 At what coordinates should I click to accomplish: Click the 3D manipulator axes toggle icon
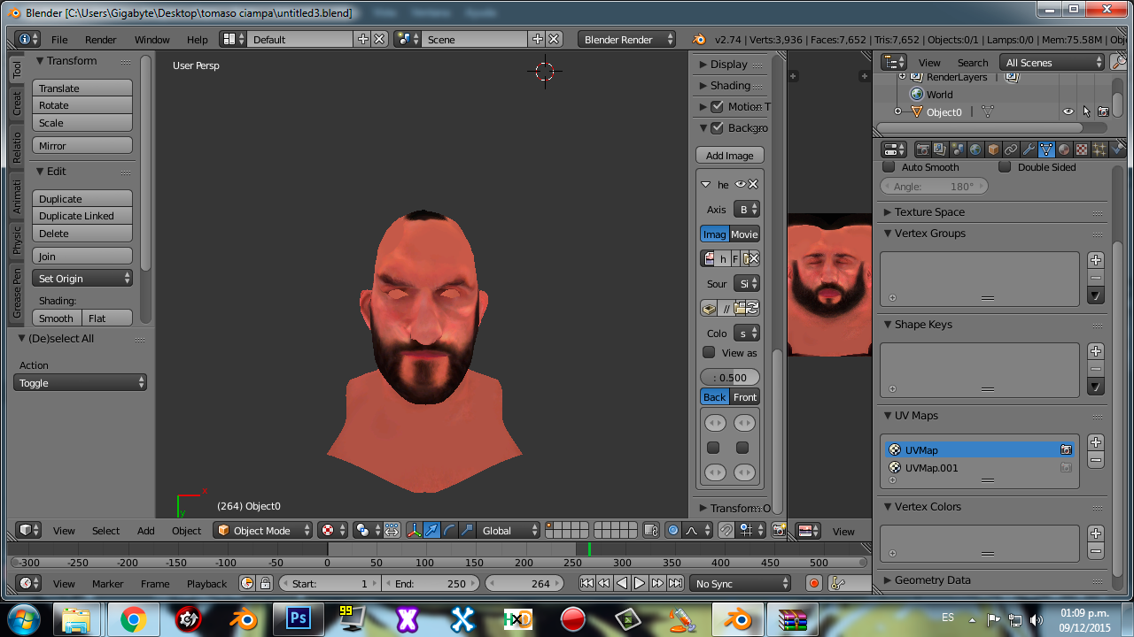tap(415, 530)
